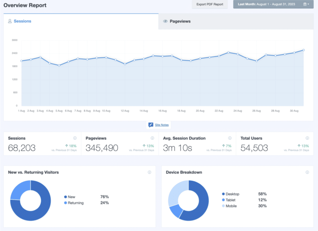Open the Site Notes link
The width and height of the screenshot is (318, 231).
[x=162, y=125]
